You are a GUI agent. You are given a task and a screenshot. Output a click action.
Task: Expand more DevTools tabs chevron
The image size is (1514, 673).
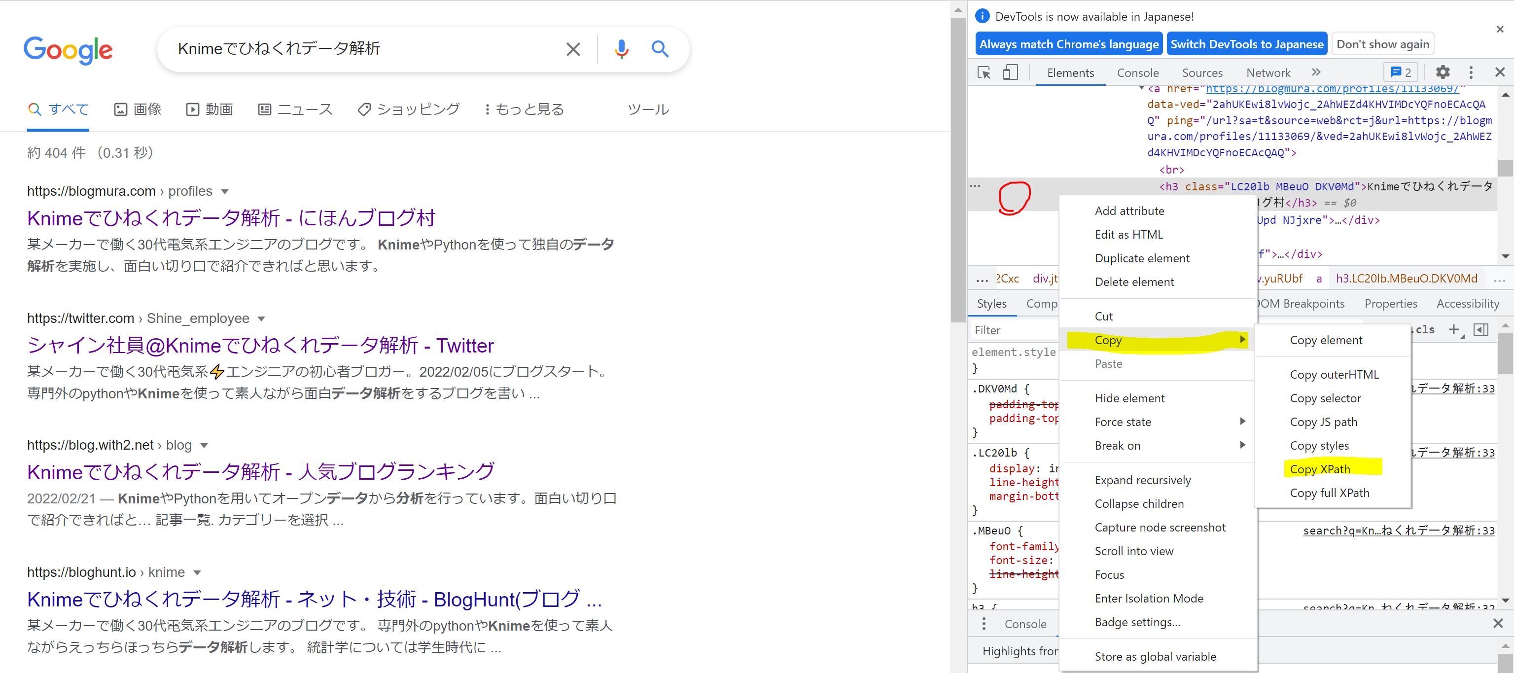click(1316, 72)
